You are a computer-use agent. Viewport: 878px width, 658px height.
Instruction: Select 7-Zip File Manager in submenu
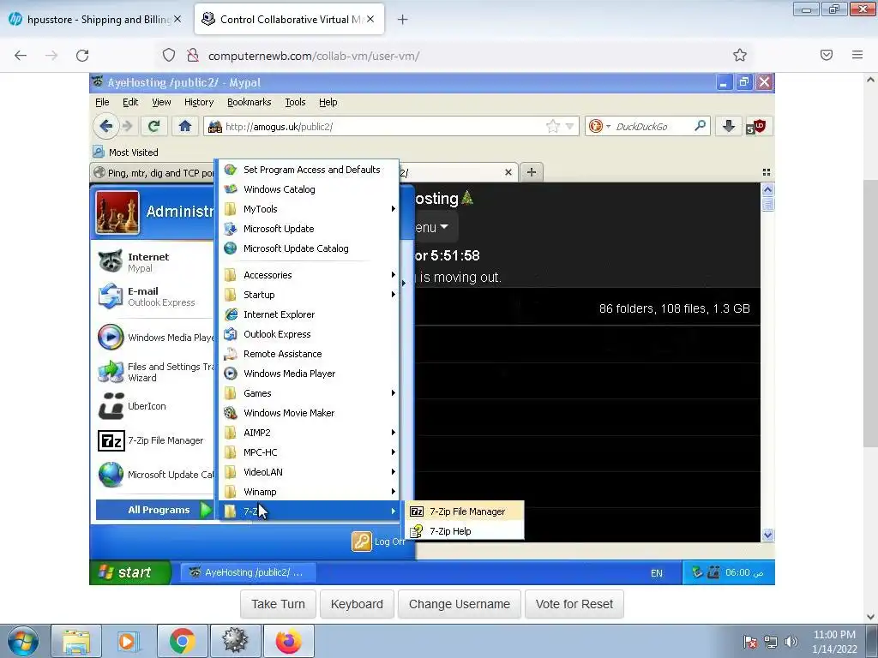pyautogui.click(x=465, y=511)
